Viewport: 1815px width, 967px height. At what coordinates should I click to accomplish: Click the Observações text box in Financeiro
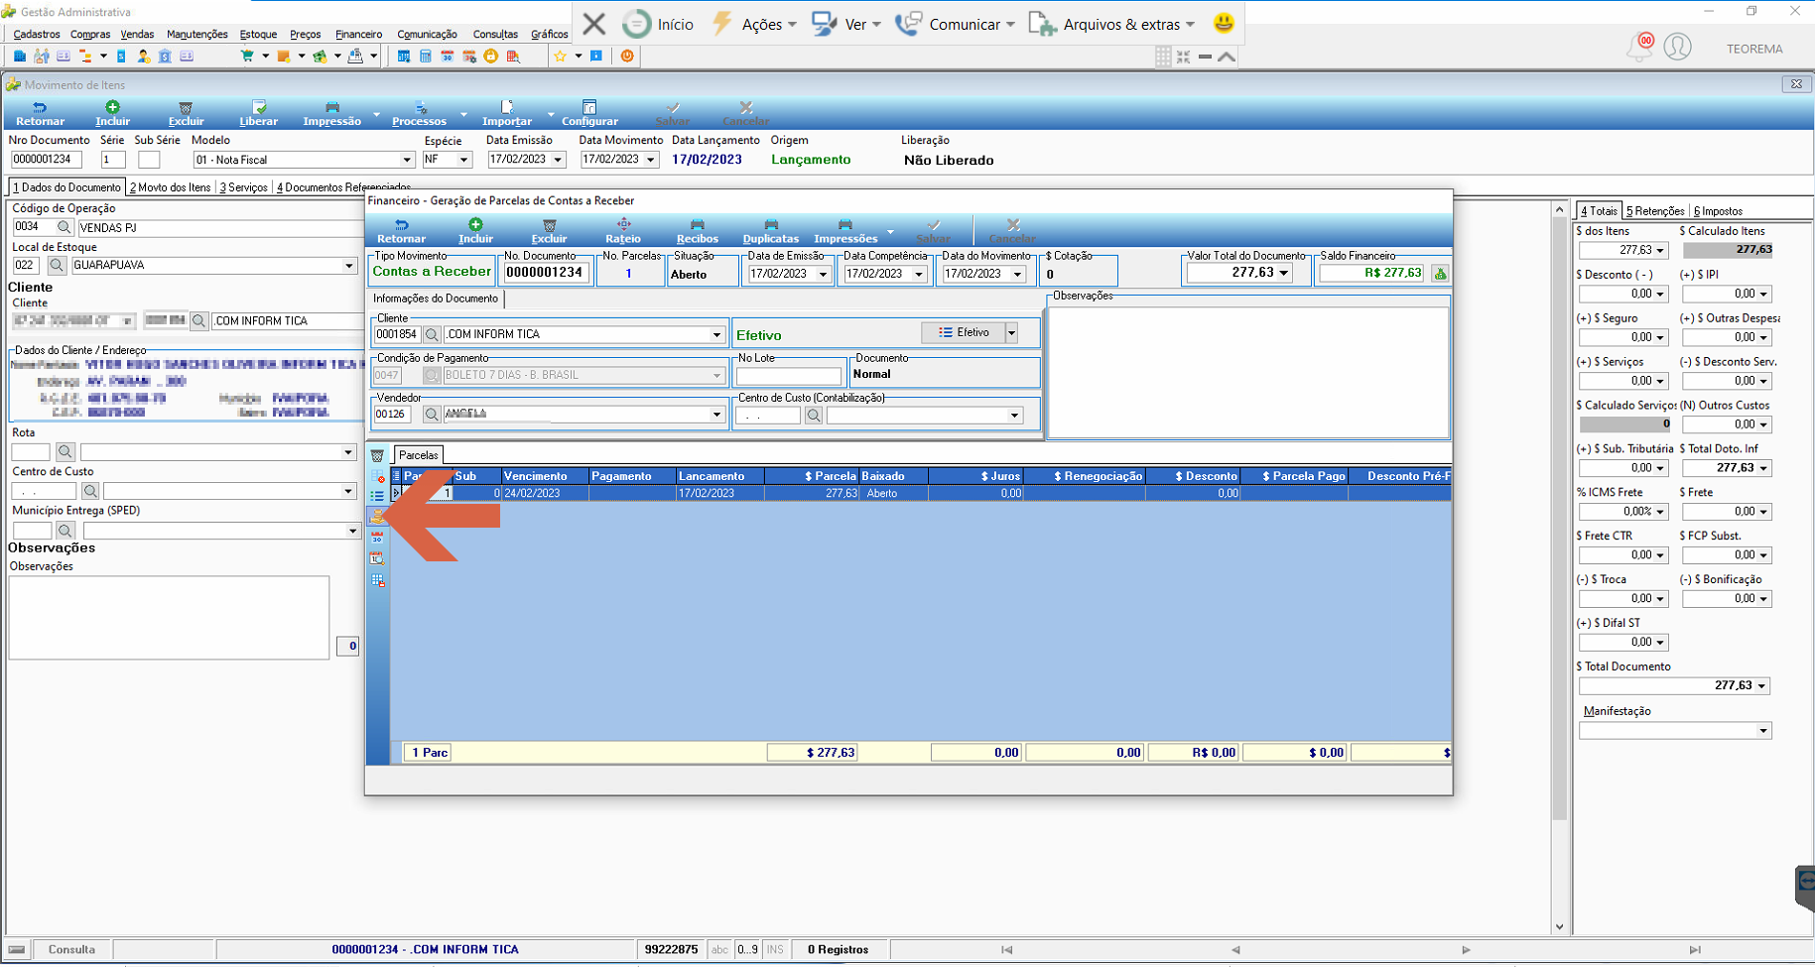click(x=1249, y=370)
